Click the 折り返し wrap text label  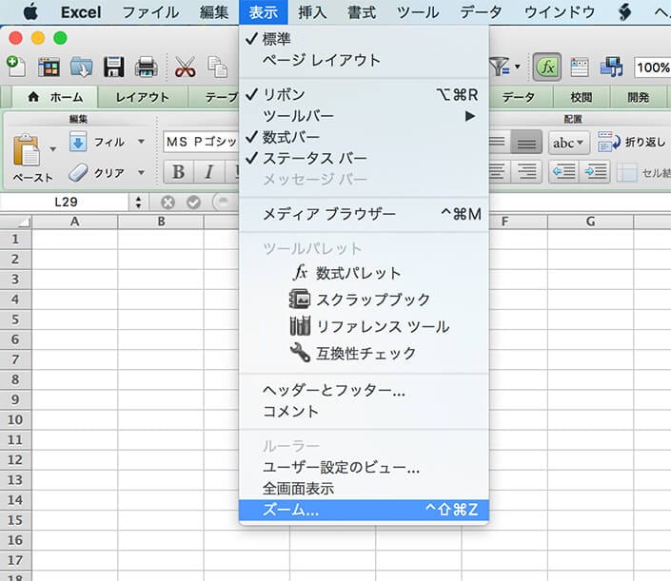point(645,142)
